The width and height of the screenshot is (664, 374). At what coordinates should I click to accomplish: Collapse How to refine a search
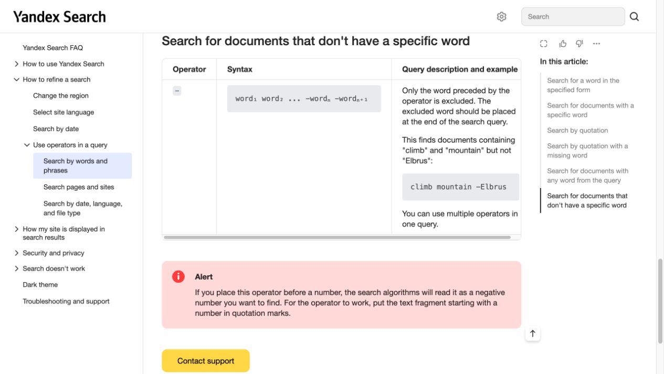pos(16,80)
